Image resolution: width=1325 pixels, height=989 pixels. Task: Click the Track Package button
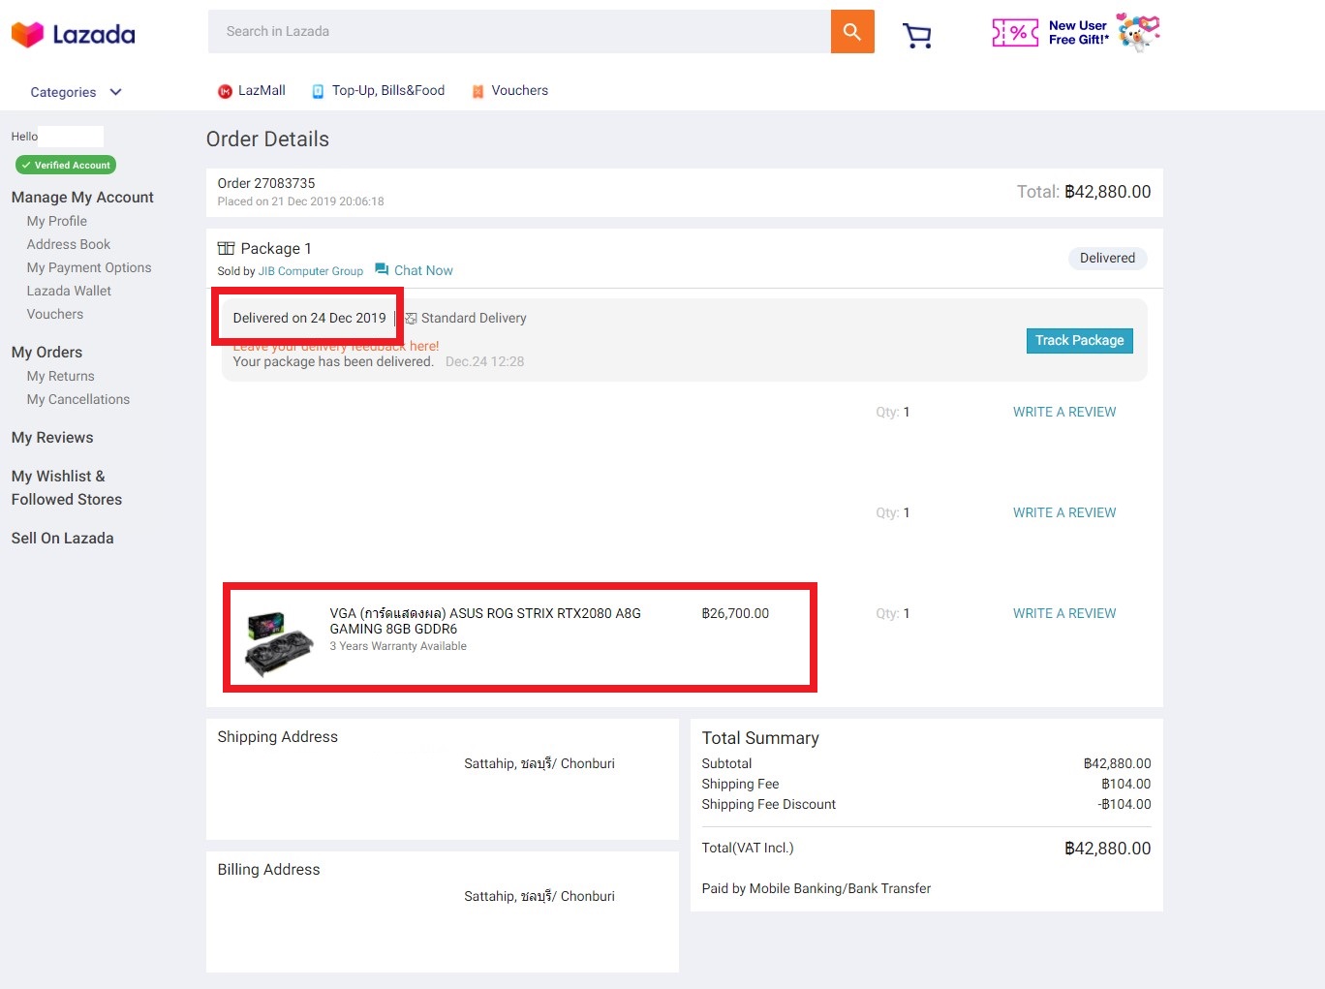tap(1079, 341)
